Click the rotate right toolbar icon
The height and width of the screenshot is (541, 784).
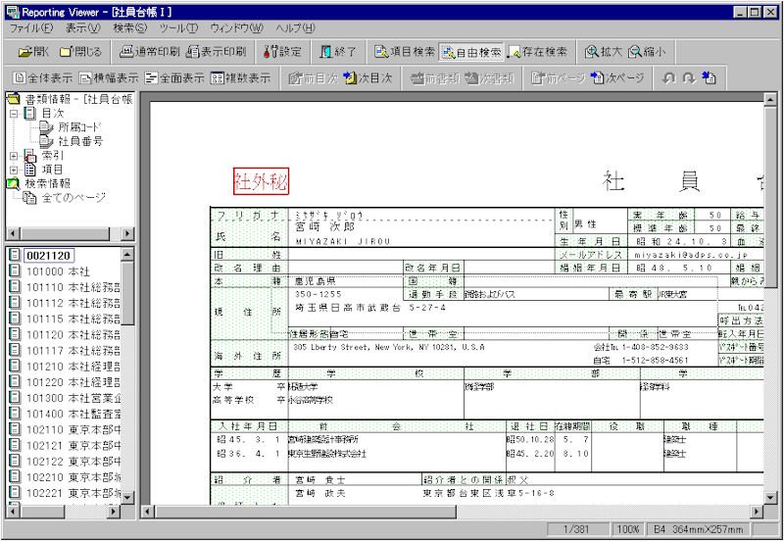click(689, 78)
